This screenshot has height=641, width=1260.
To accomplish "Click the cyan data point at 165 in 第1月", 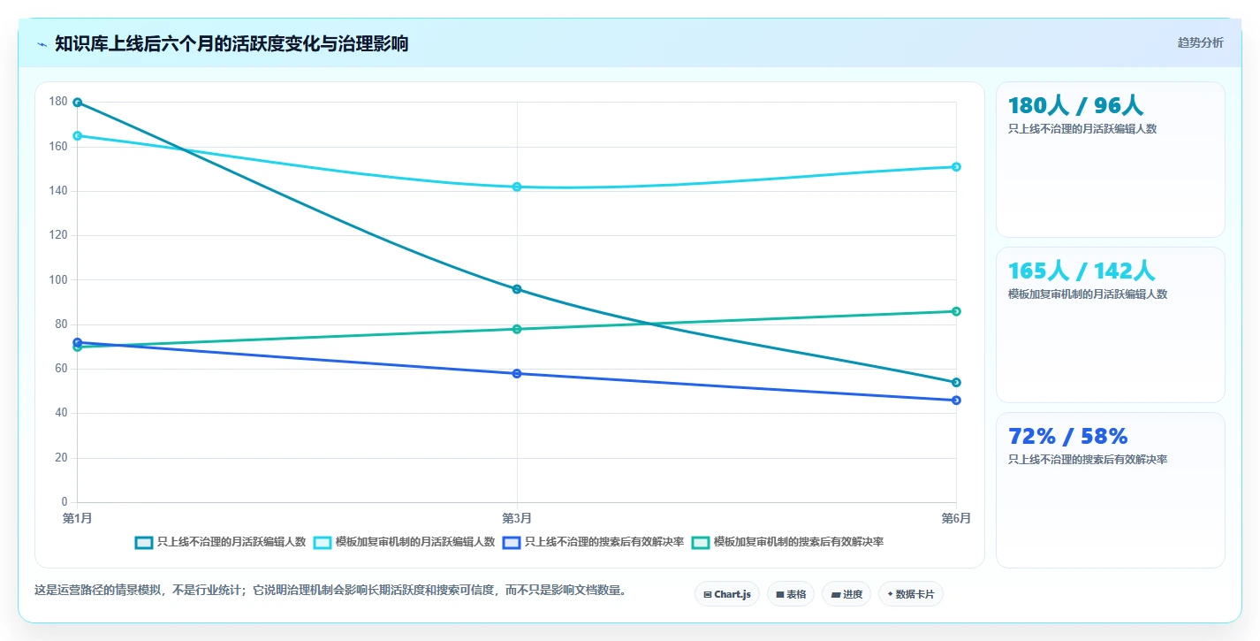I will pos(78,136).
